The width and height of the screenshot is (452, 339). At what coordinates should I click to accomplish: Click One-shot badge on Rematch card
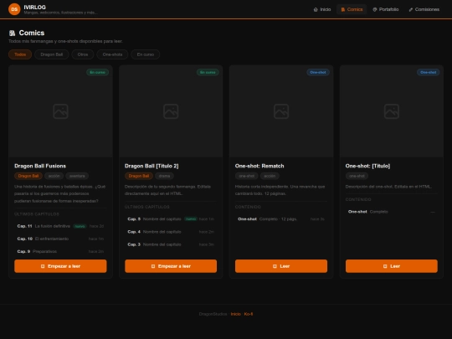click(x=318, y=72)
